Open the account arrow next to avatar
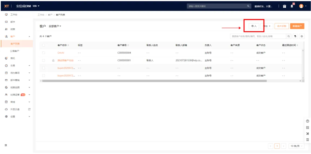The height and width of the screenshot is (154, 311). (306, 6)
